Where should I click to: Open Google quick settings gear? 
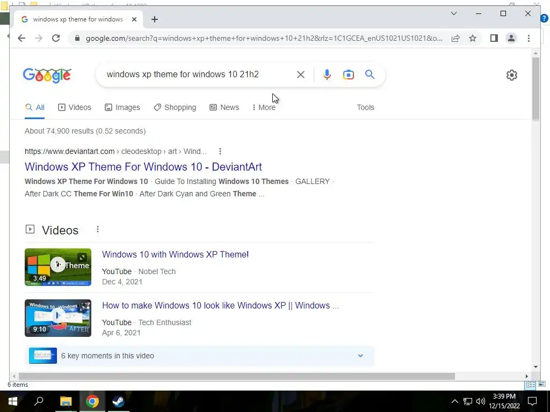511,75
